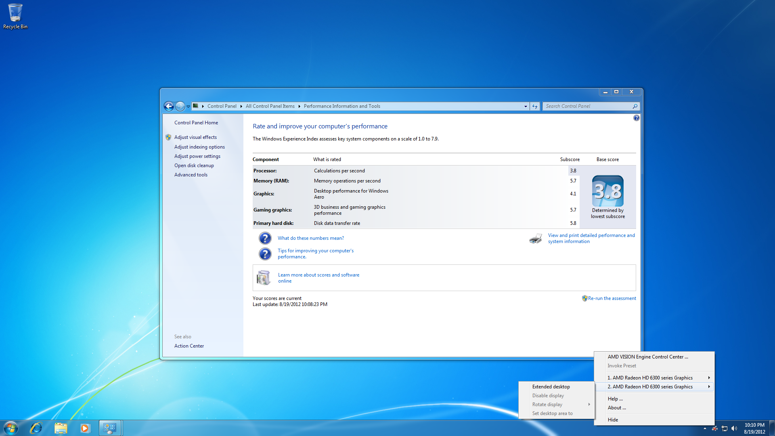Expand 1. AMD Radeon HD 6300 series Graphics submenu
The width and height of the screenshot is (775, 436).
click(654, 378)
